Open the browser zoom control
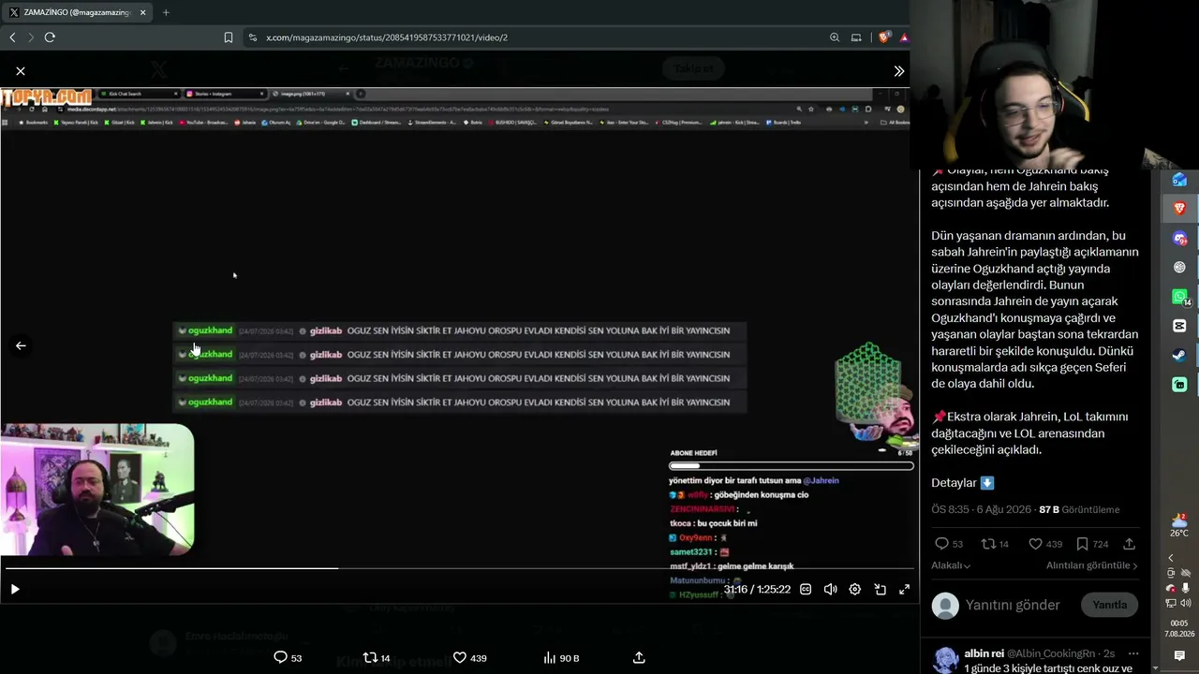 [835, 37]
